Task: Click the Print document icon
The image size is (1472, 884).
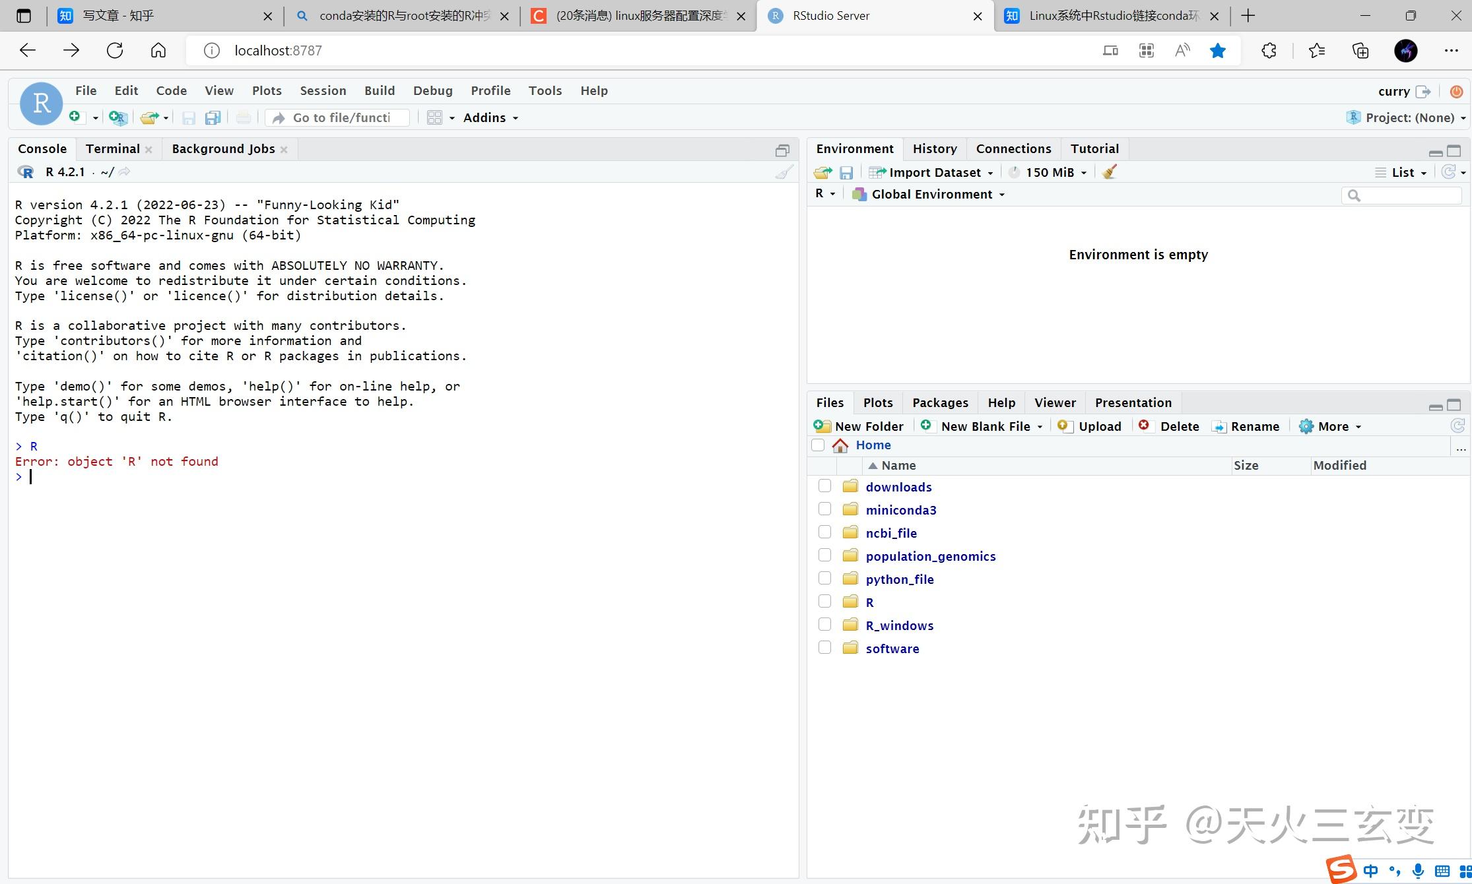Action: [x=244, y=117]
